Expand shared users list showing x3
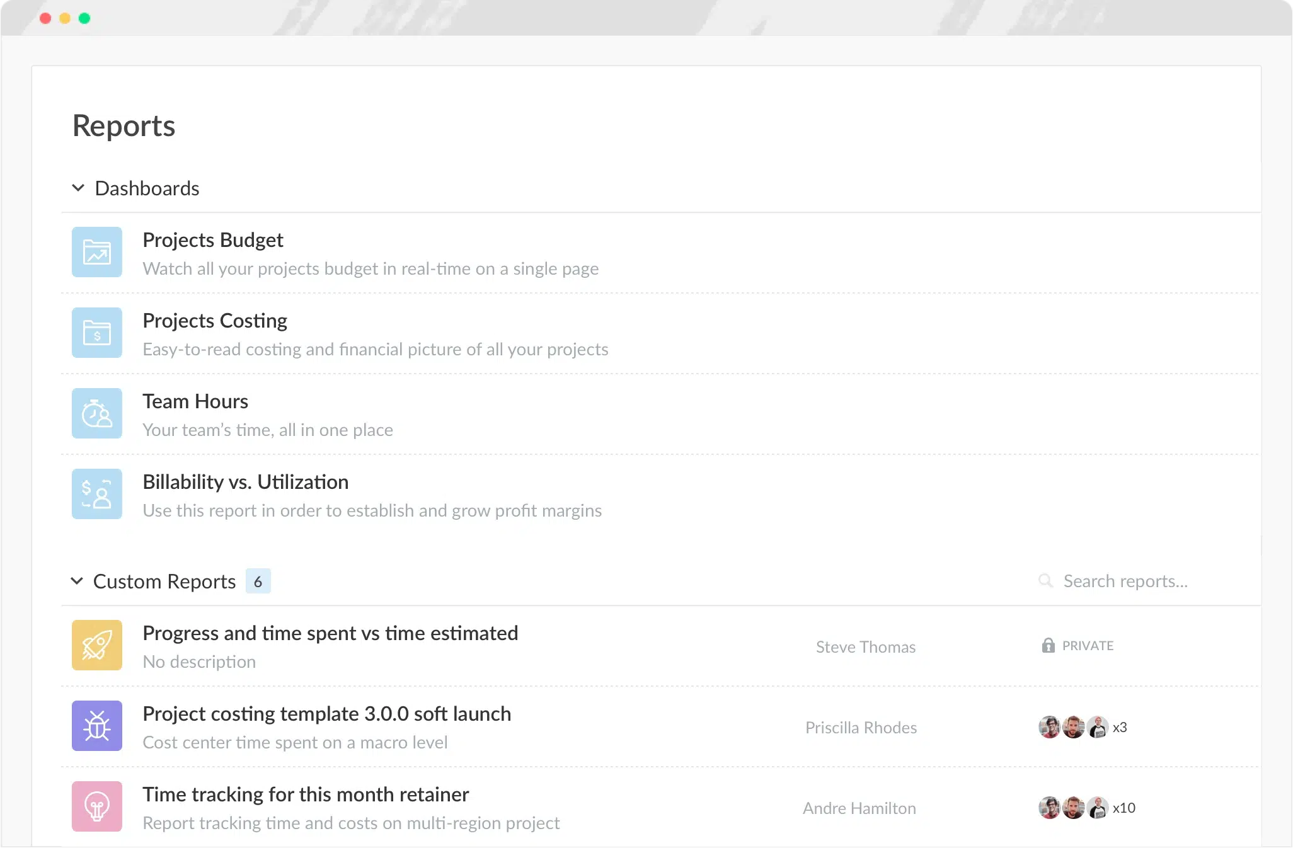Screen dimensions: 1293x848 [1120, 727]
